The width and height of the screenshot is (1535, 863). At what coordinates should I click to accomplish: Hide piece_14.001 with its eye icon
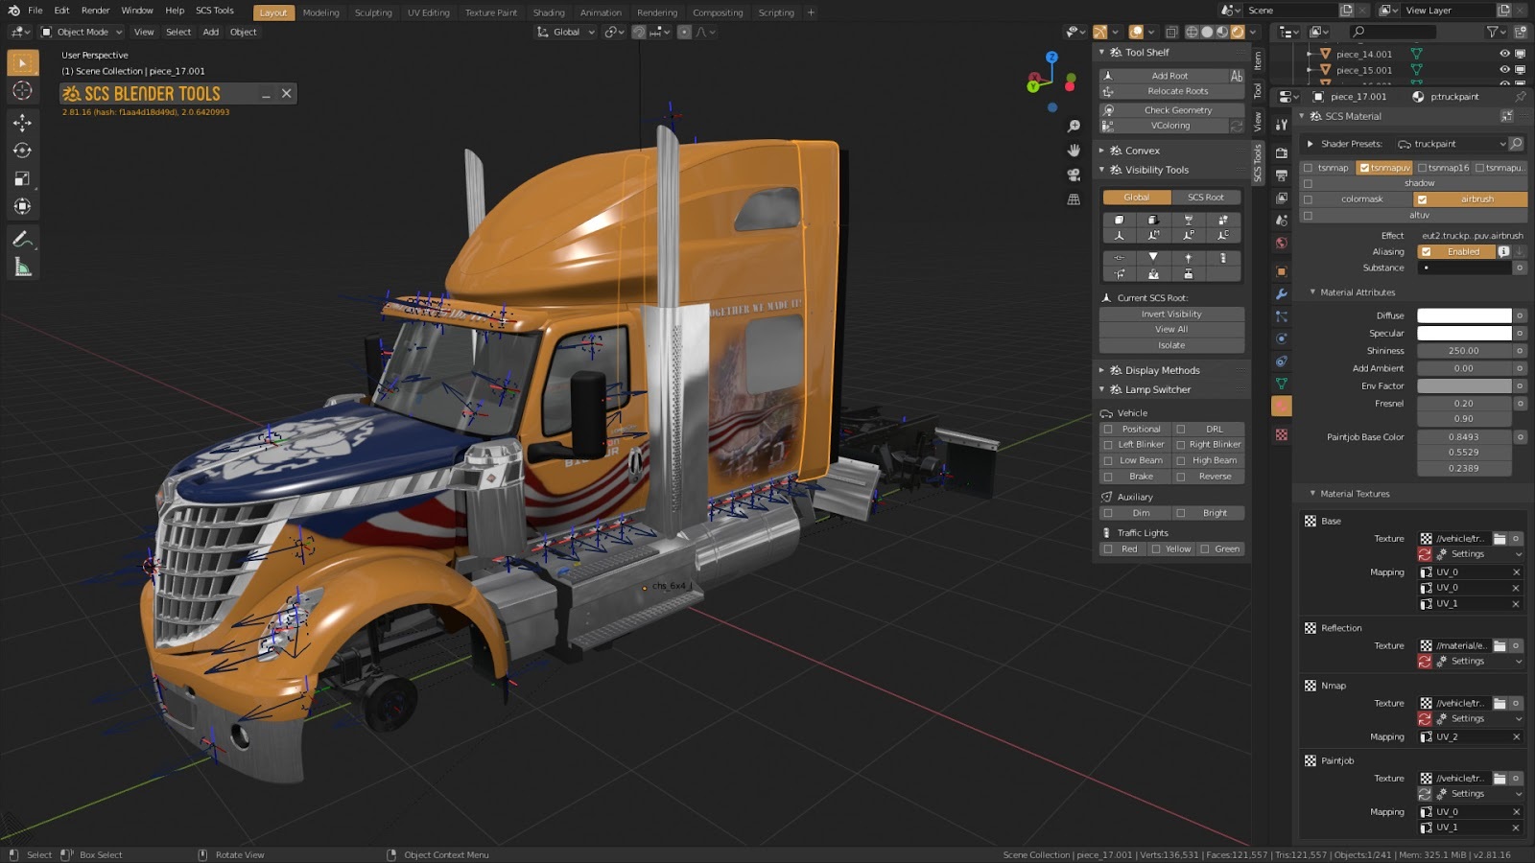pos(1504,54)
